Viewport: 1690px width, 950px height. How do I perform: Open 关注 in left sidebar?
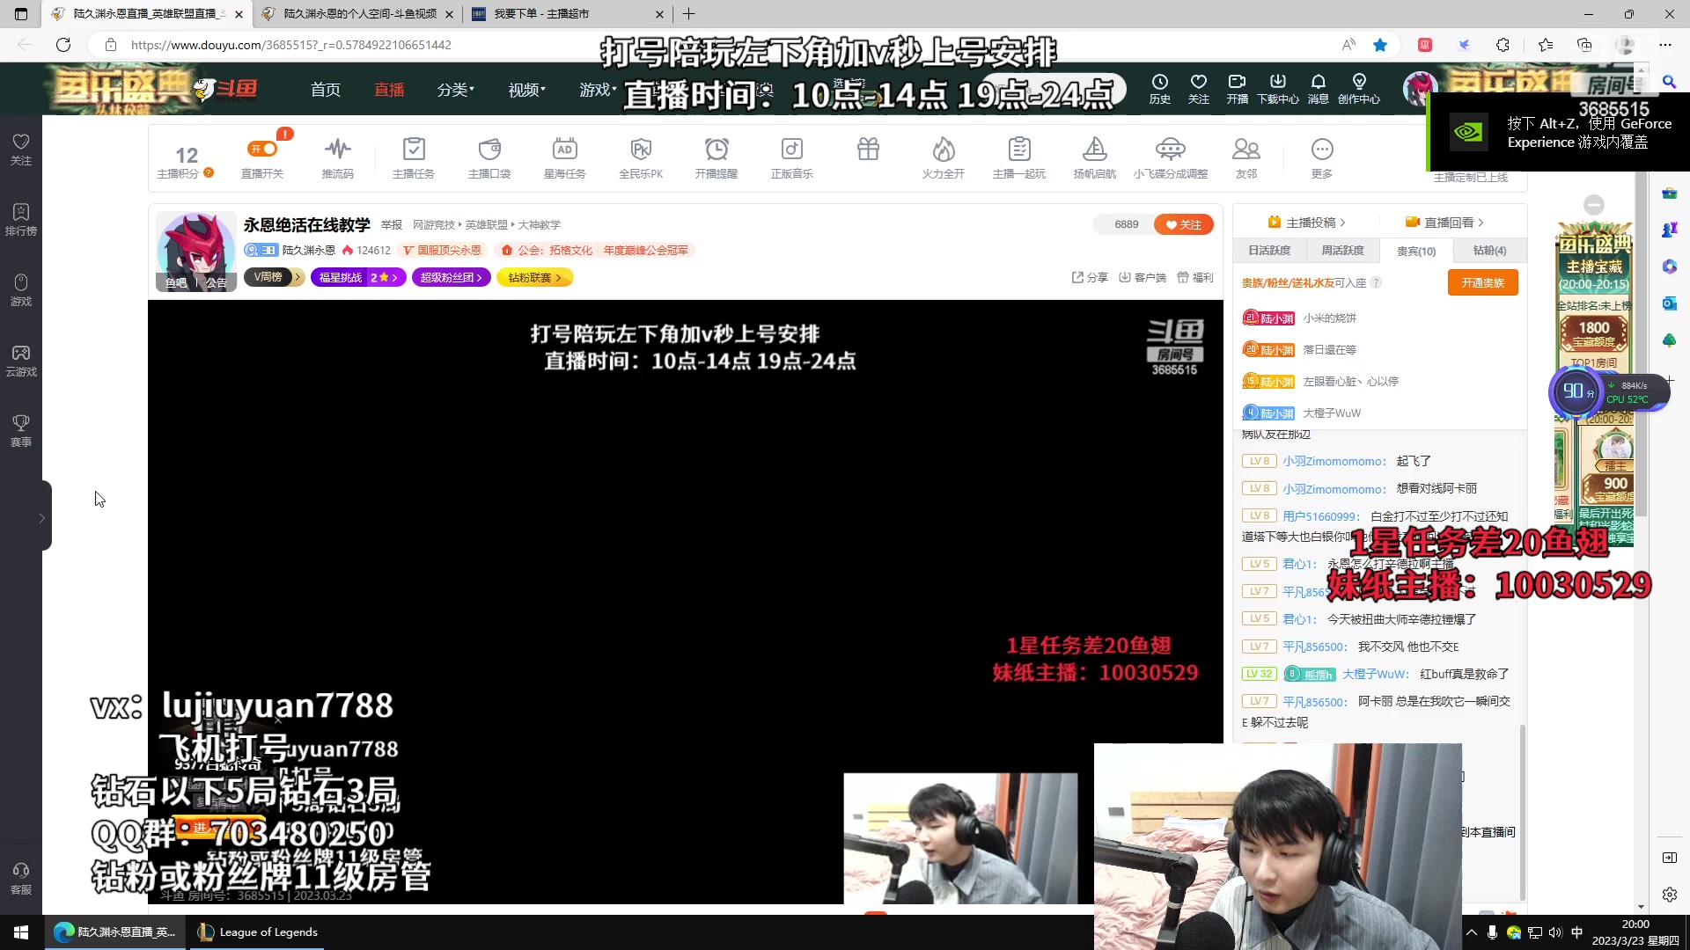(21, 150)
